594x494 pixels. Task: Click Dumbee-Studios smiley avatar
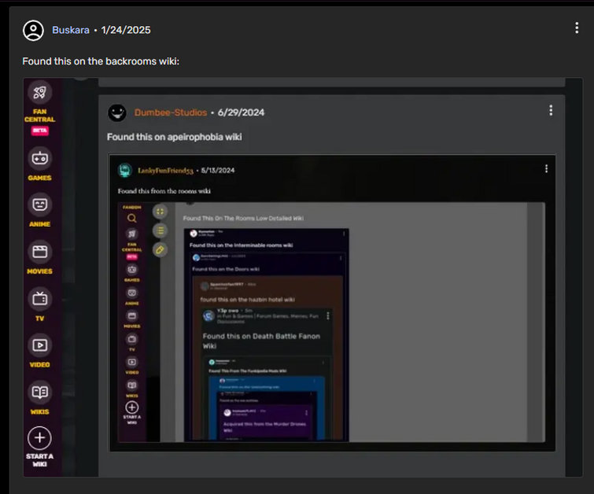coord(117,112)
